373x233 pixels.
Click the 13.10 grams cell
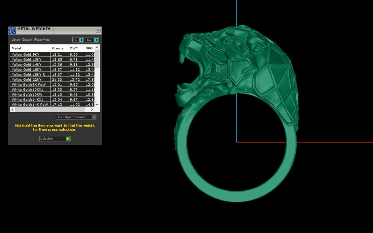59,94
